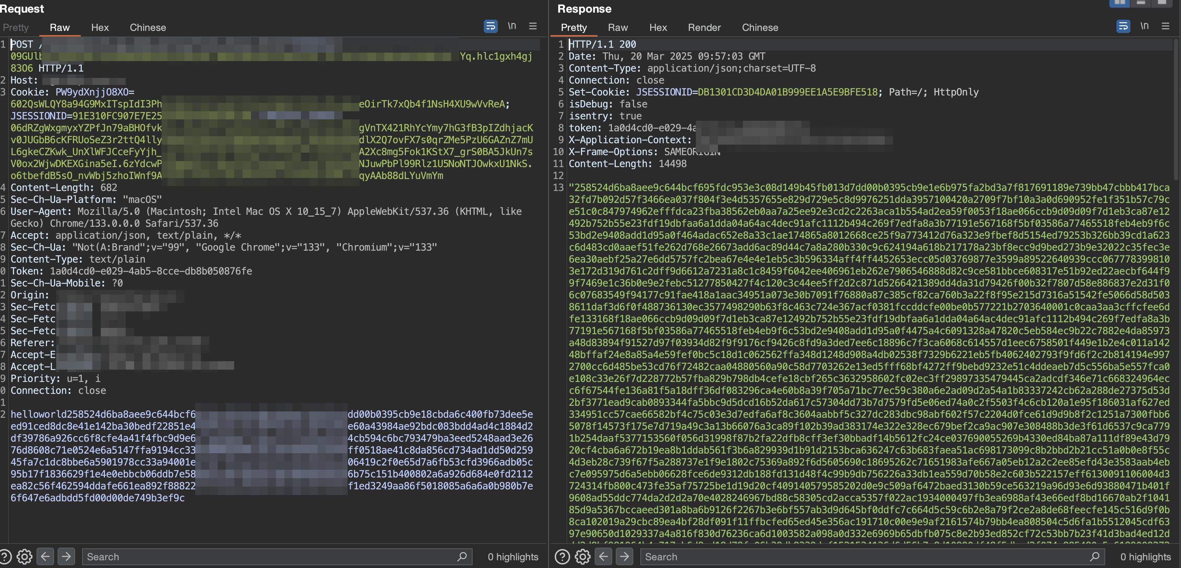Select side-by-side layout view
This screenshot has height=568, width=1181.
click(x=1119, y=3)
